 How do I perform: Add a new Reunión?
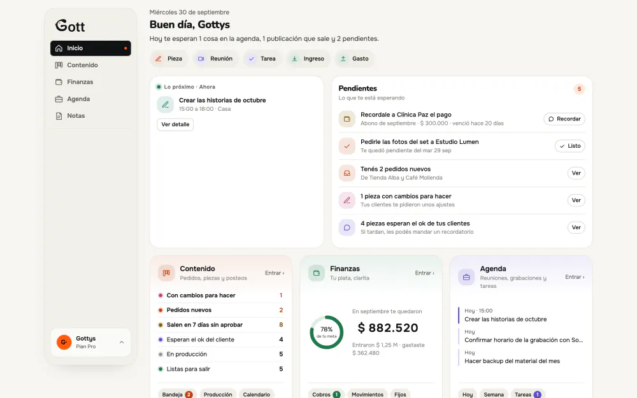[x=215, y=59]
